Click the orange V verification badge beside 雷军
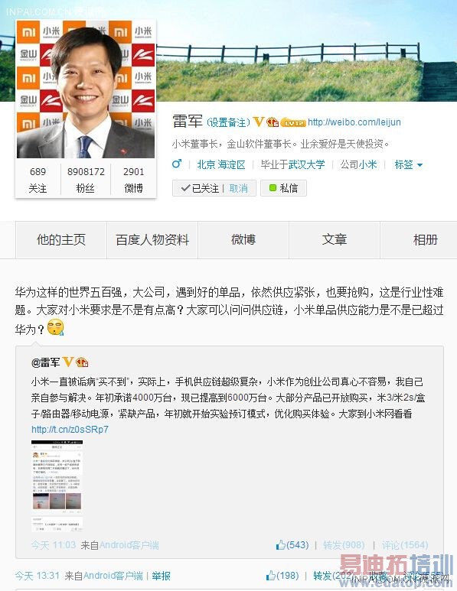 (x=259, y=122)
